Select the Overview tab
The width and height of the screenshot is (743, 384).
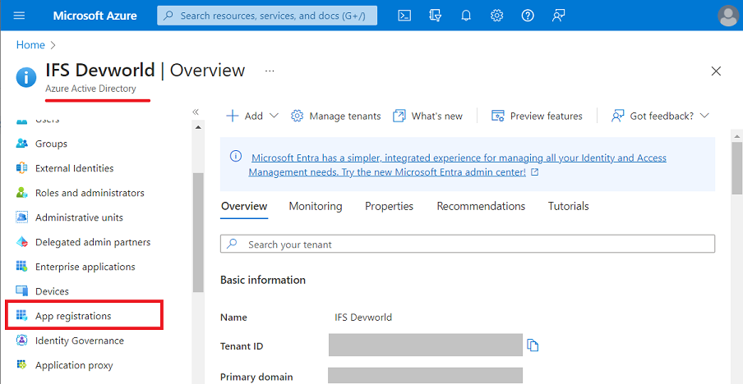click(x=244, y=206)
